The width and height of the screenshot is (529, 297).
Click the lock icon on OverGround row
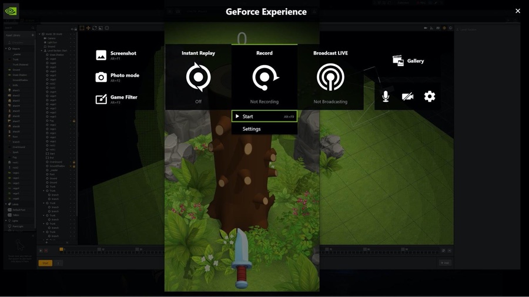[x=74, y=162]
